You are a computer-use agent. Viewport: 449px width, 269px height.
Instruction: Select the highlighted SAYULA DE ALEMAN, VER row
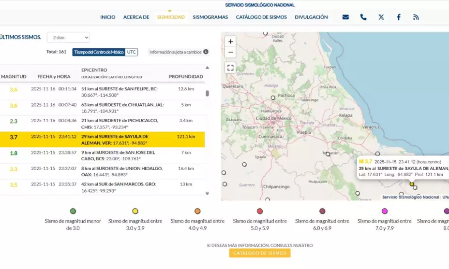pos(102,140)
